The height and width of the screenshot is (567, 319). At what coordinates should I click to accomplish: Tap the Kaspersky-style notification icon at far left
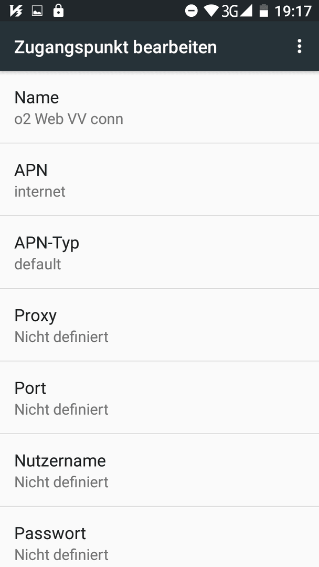point(16,11)
